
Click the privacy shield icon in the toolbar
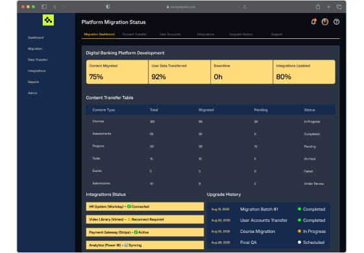tap(108, 6)
